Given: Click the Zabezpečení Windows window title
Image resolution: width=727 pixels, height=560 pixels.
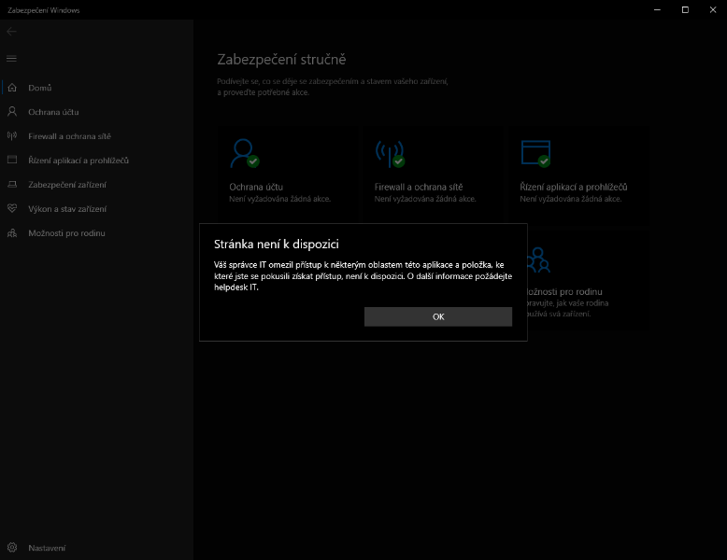Looking at the screenshot, I should point(44,10).
